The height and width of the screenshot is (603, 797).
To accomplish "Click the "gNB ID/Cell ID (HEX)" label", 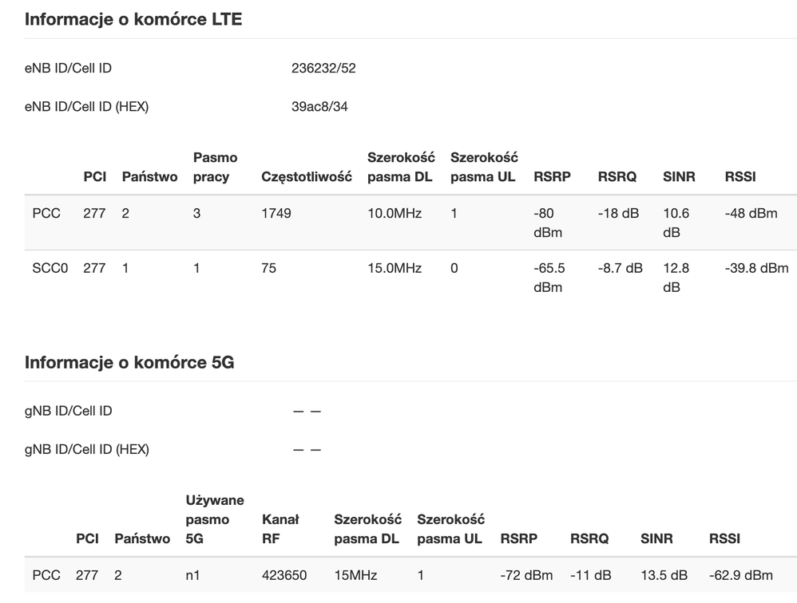I will 87,449.
